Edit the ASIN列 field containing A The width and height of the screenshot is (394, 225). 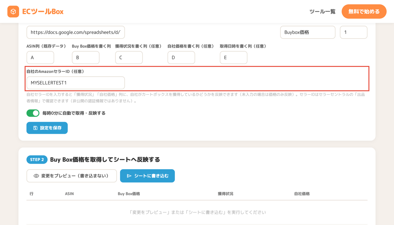pos(40,58)
